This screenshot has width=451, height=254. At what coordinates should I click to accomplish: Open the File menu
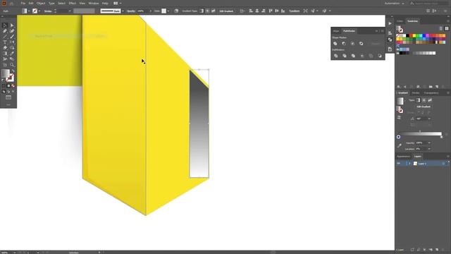(x=23, y=3)
